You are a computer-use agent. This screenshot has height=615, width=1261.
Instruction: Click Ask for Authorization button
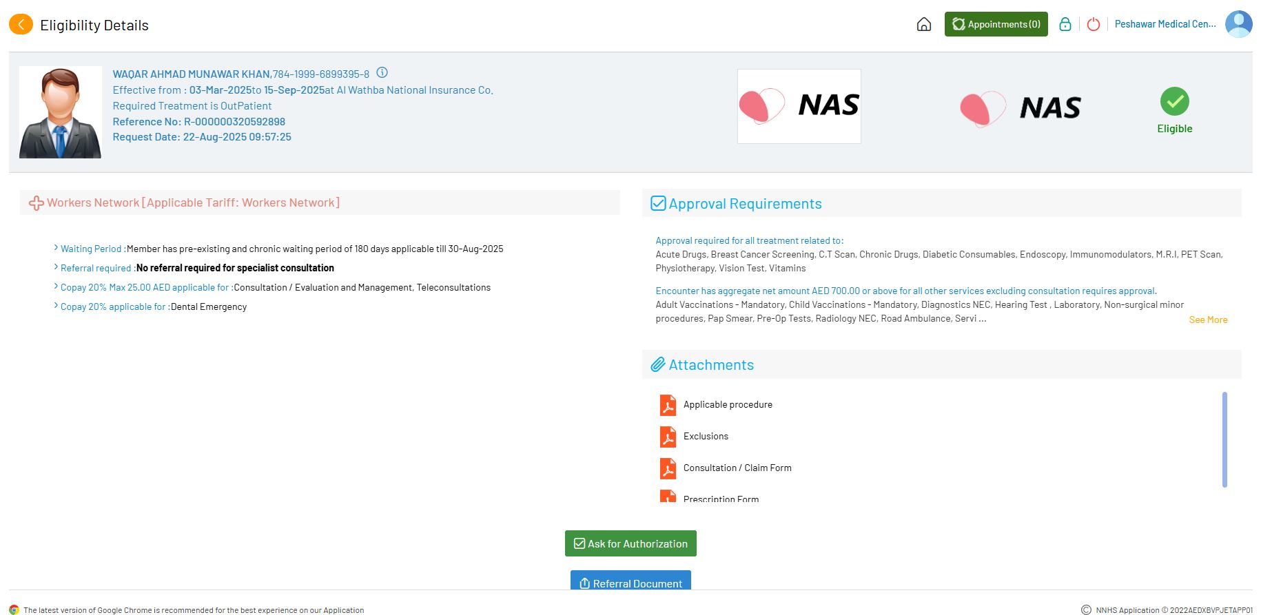630,543
